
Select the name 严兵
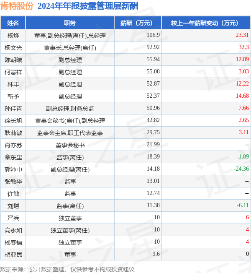pyautogui.click(x=13, y=218)
